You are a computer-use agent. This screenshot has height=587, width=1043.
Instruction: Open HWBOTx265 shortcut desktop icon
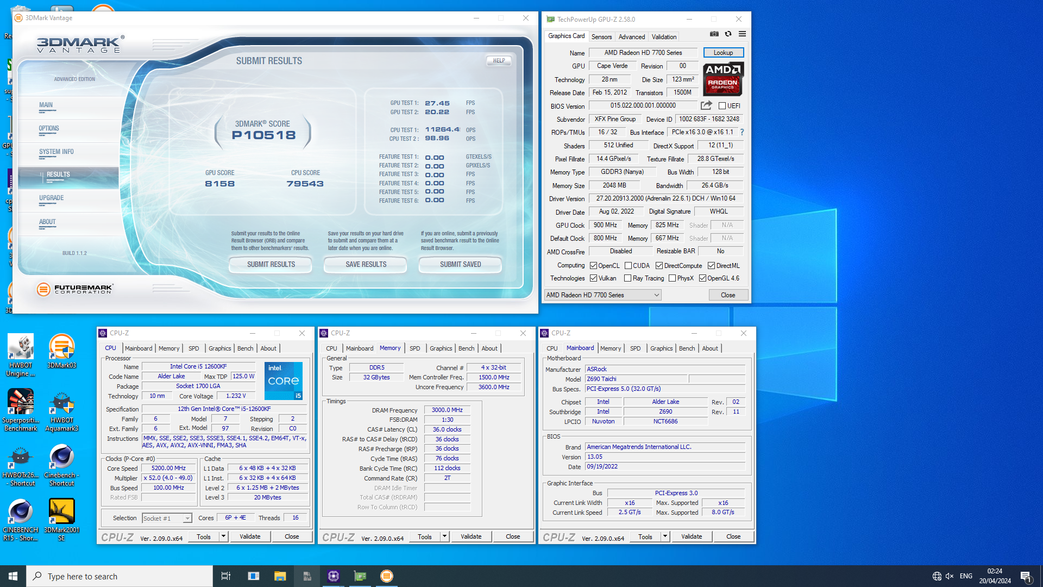coord(21,465)
